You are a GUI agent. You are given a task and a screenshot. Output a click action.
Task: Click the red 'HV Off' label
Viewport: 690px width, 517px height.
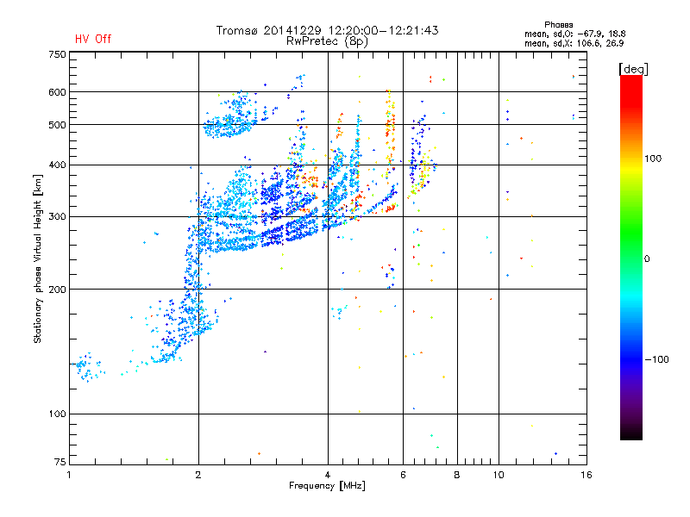click(x=93, y=39)
